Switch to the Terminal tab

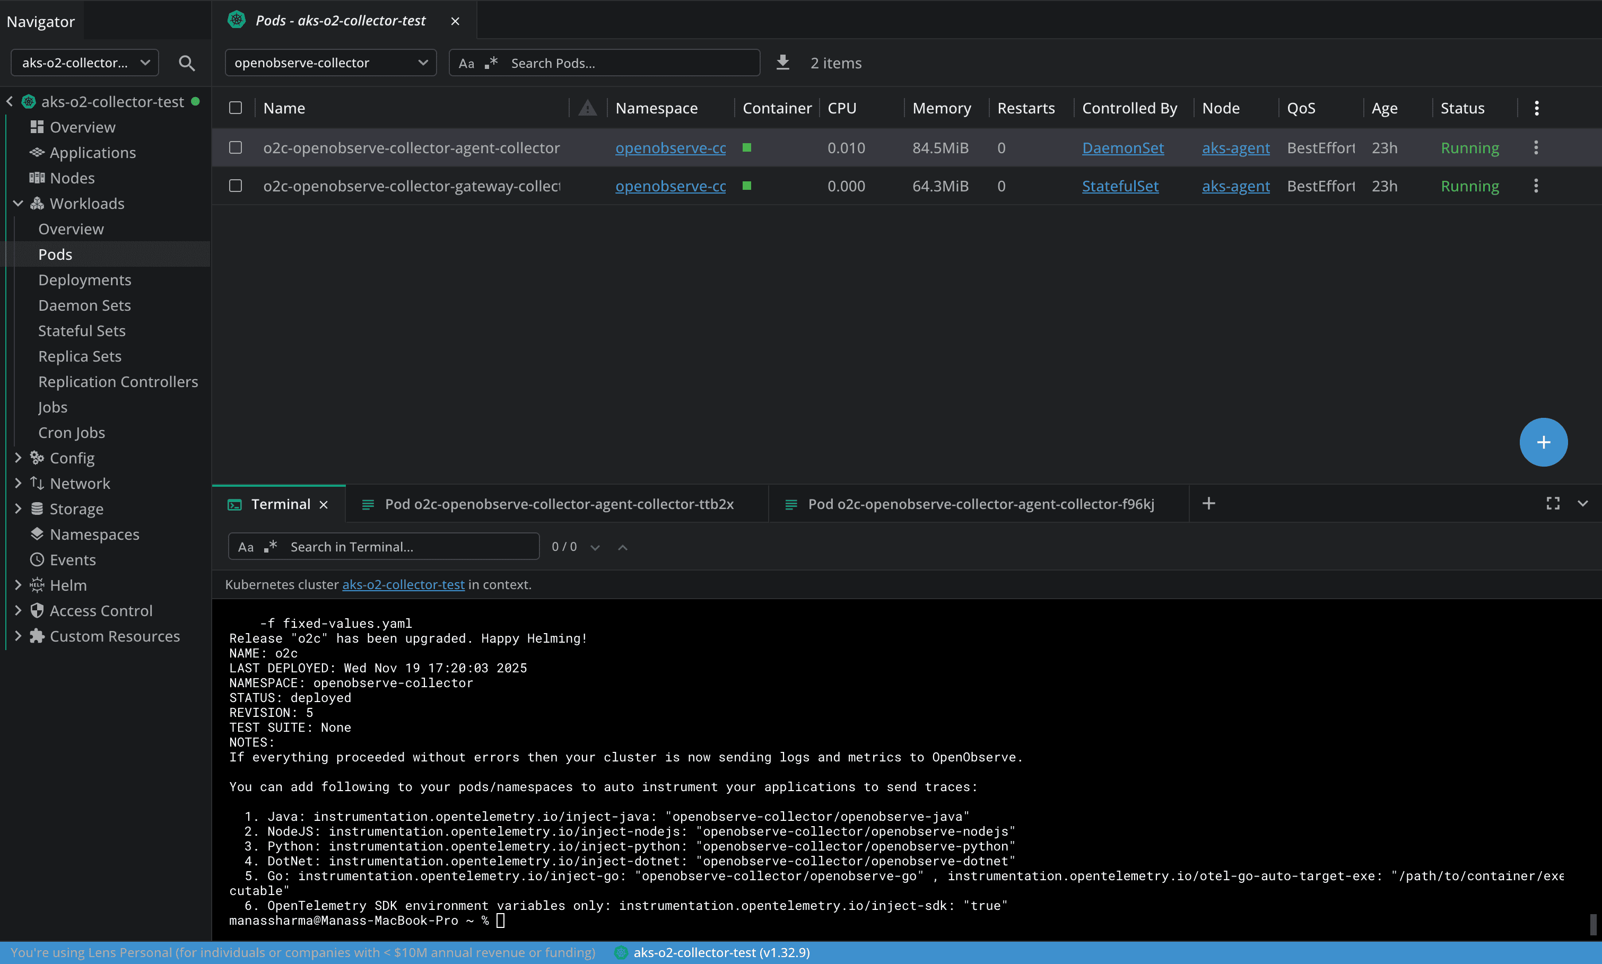pyautogui.click(x=280, y=503)
